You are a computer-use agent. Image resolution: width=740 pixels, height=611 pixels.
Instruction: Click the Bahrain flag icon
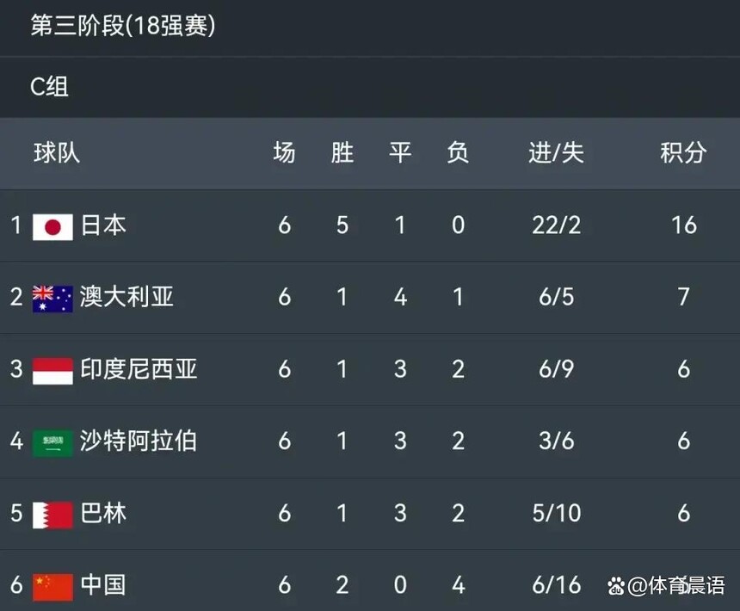[x=52, y=515]
